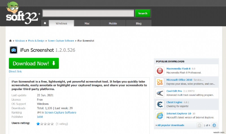The image size is (226, 134).
Task: Click inside the search input field
Action: 88,13
